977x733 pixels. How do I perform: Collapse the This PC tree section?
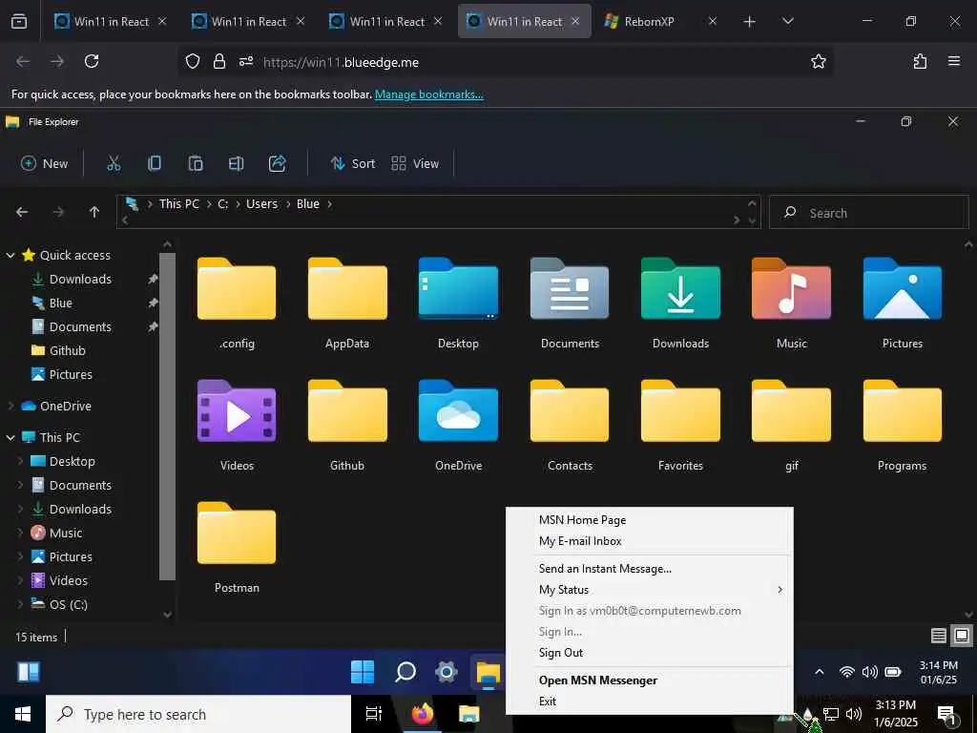click(10, 437)
